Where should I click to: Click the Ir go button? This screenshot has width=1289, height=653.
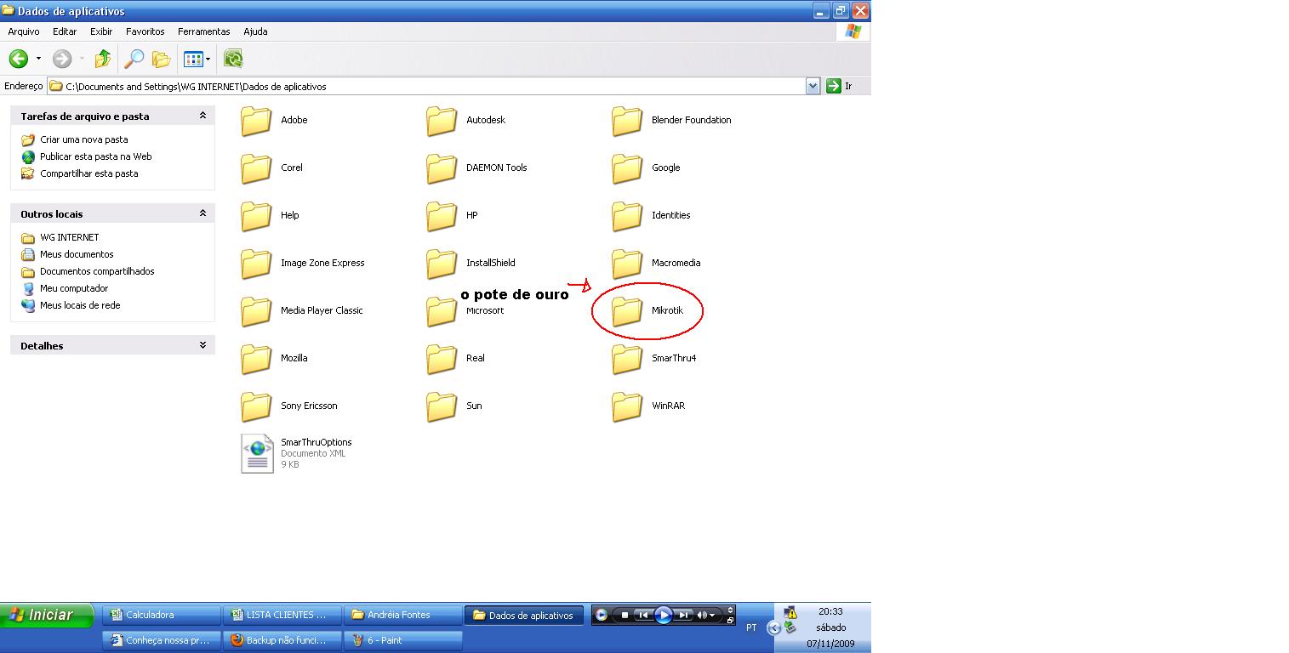[840, 86]
